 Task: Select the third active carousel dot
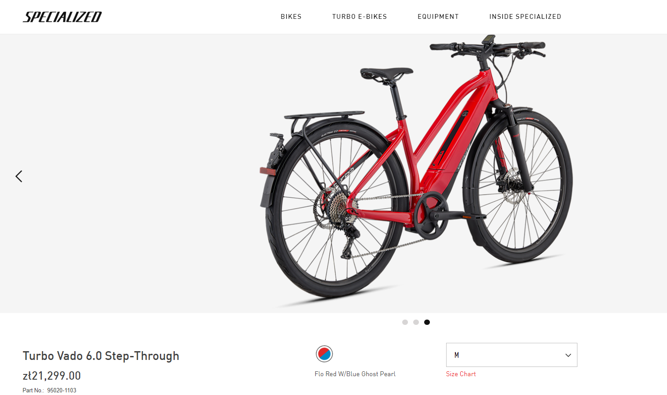point(427,322)
